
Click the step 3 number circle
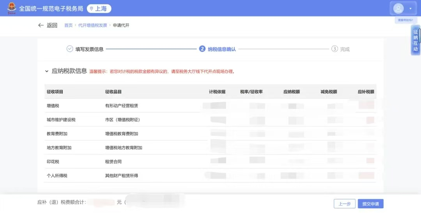click(334, 49)
